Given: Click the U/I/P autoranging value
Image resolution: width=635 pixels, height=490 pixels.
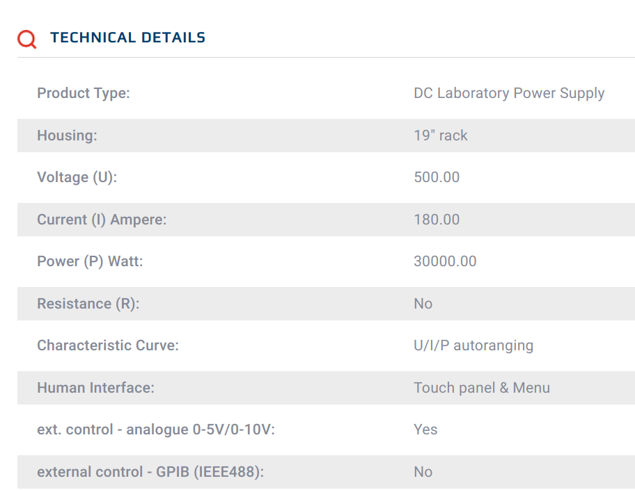Looking at the screenshot, I should coord(473,345).
